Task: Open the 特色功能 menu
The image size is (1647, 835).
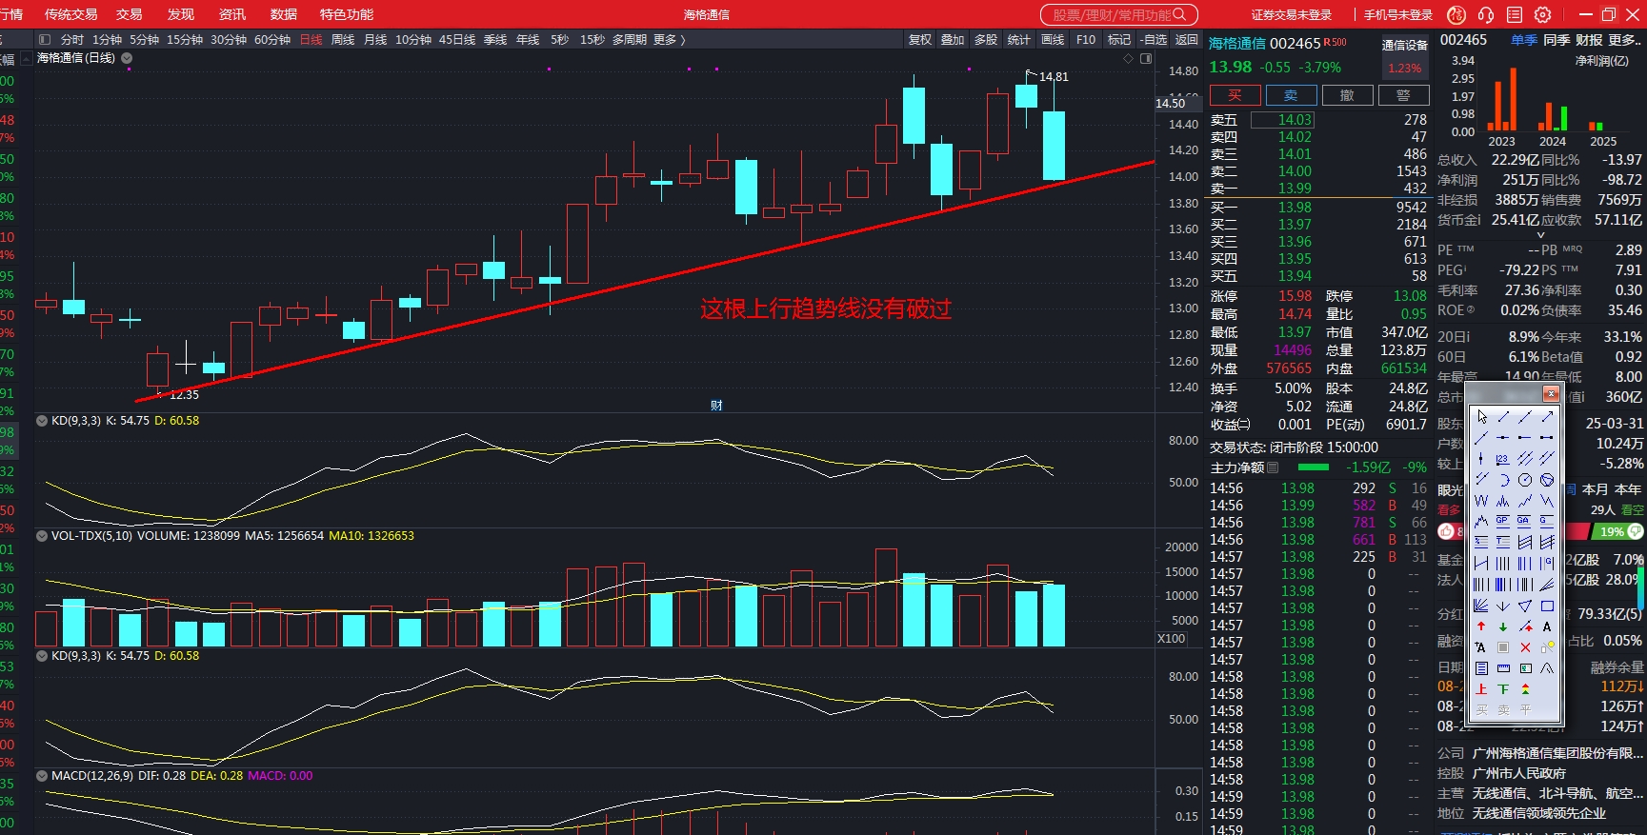Action: [347, 14]
